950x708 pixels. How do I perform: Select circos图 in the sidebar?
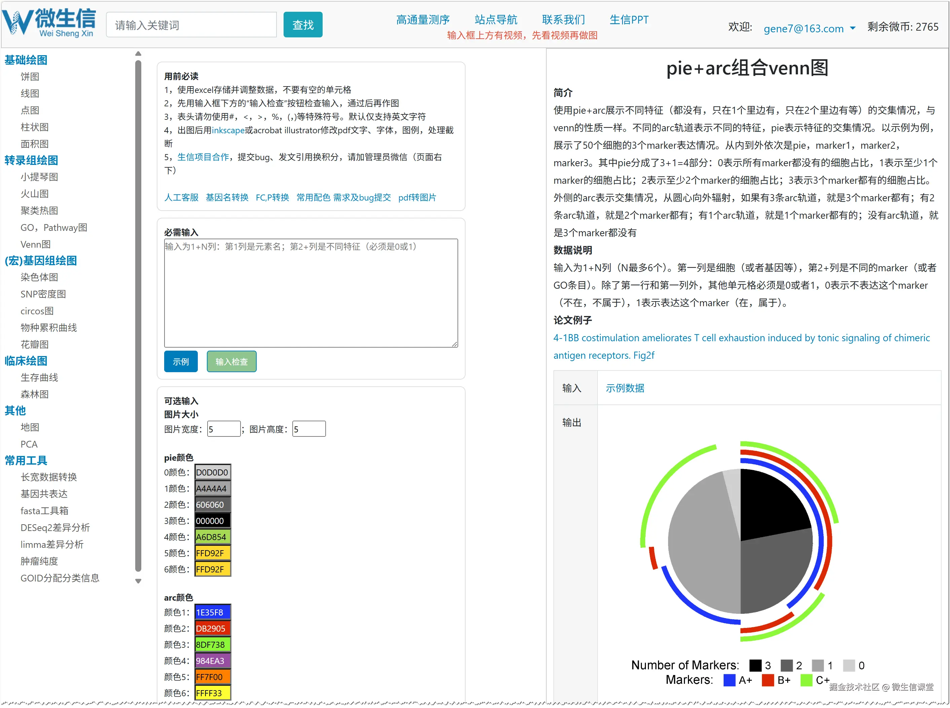[37, 311]
